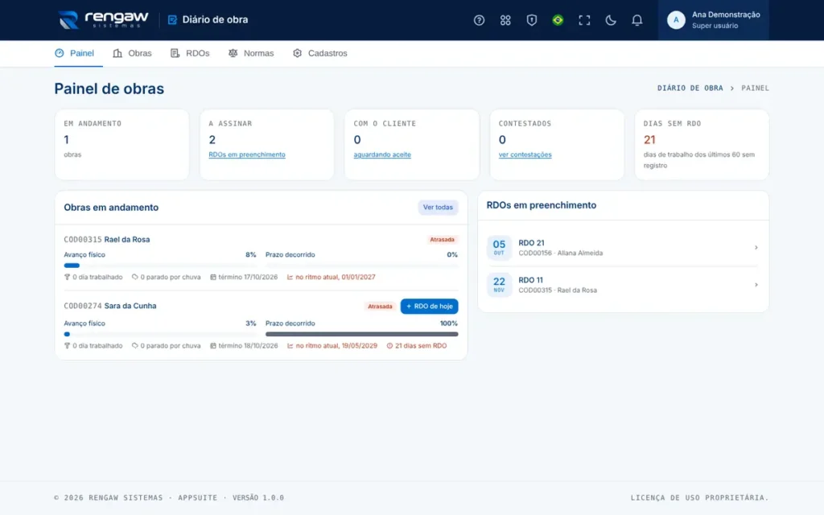Click the shield security icon
This screenshot has height=515, width=824.
(531, 20)
